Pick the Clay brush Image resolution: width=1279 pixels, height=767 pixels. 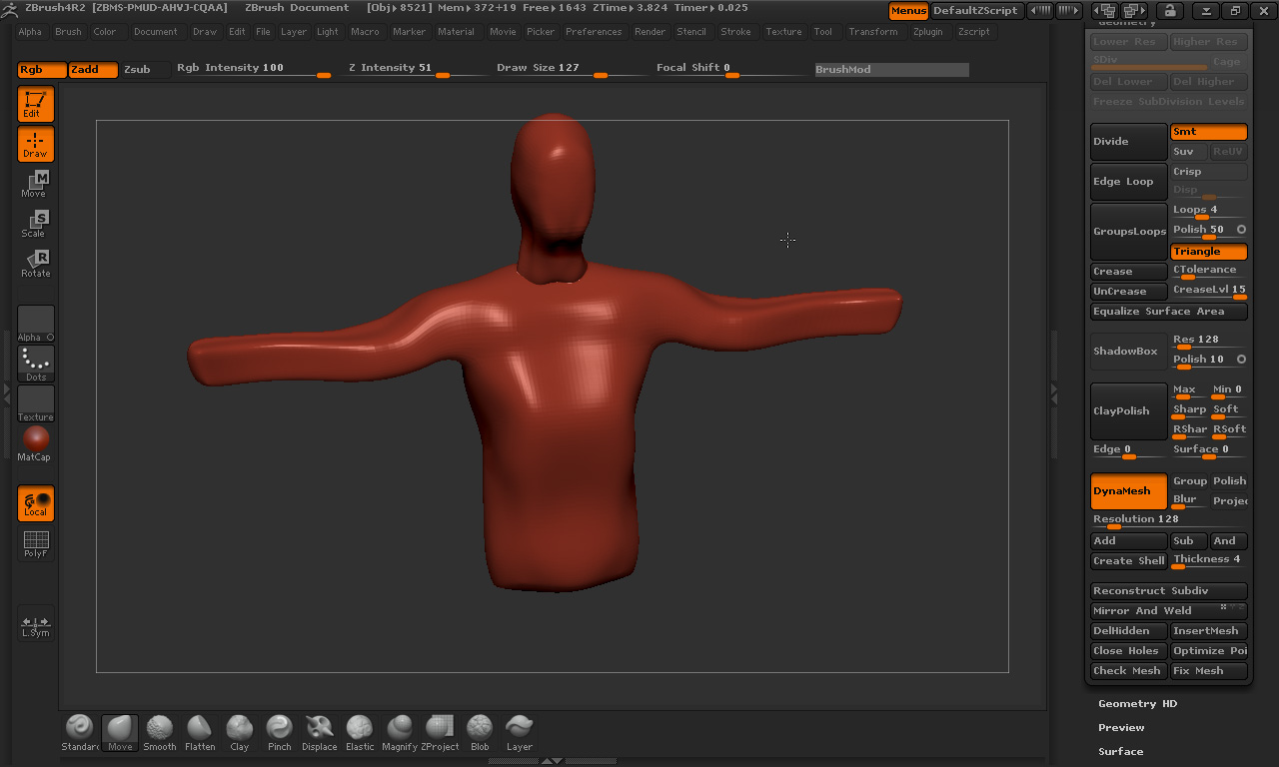tap(240, 732)
